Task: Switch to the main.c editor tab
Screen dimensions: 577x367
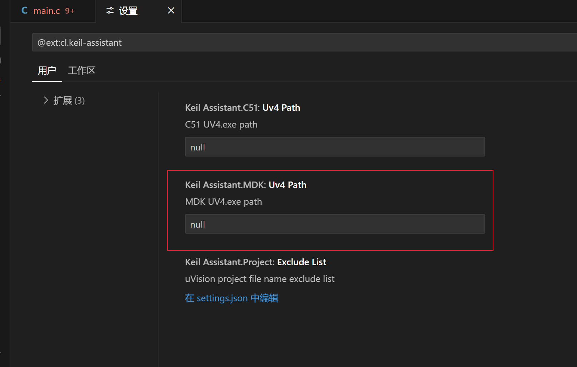Action: click(x=53, y=11)
